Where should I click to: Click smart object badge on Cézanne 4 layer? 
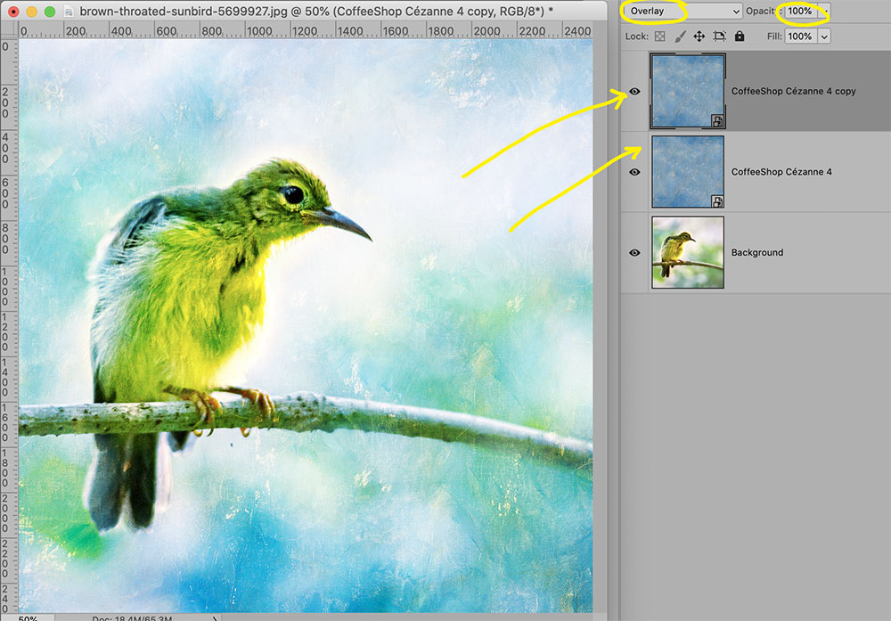coord(717,201)
